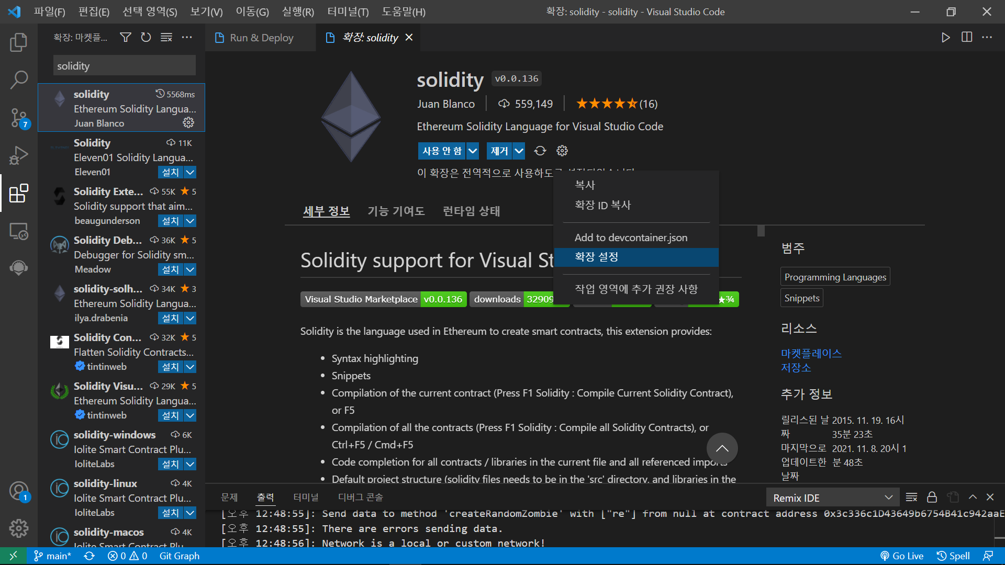The width and height of the screenshot is (1005, 565).
Task: Expand the uninstall (제거) dropdown arrow
Action: 519,151
